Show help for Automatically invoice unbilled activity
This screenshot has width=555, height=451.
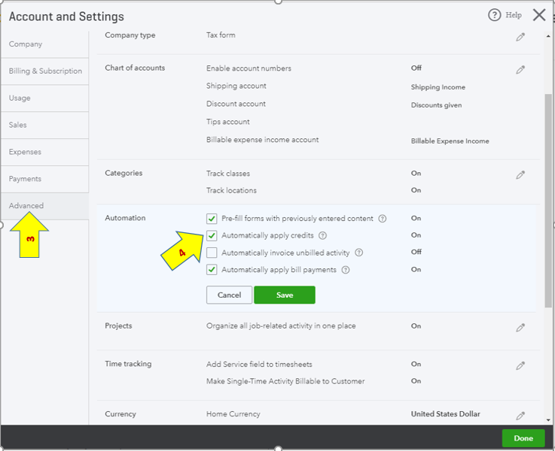click(359, 253)
